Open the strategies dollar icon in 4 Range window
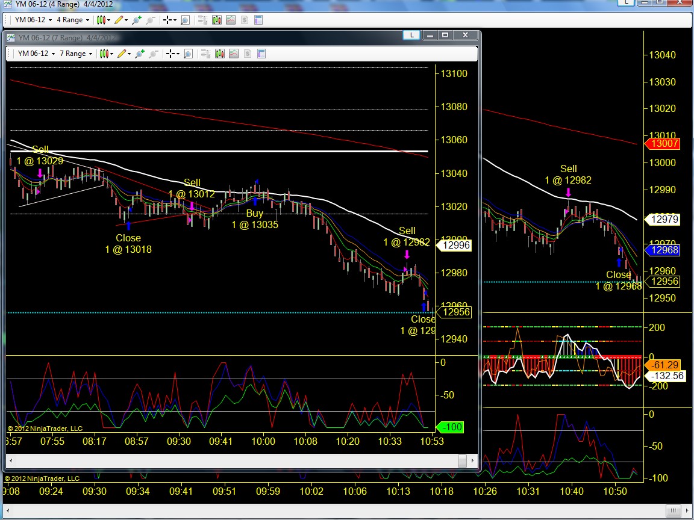 245,20
